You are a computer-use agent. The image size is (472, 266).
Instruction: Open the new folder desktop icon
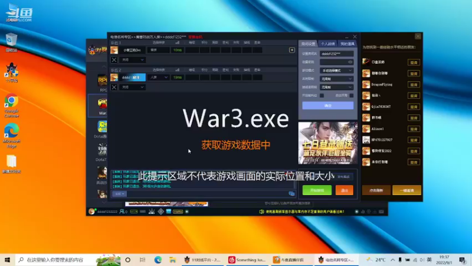coord(11,164)
